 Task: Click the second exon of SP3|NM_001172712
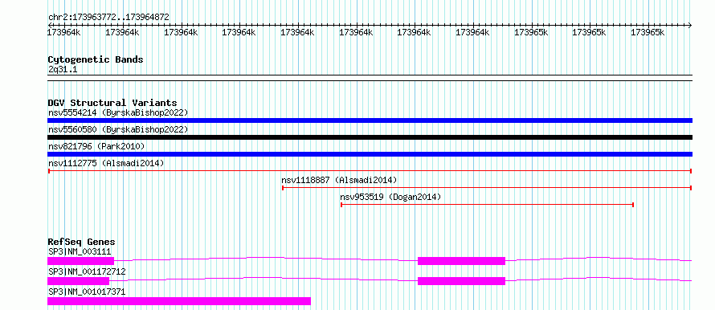(461, 281)
